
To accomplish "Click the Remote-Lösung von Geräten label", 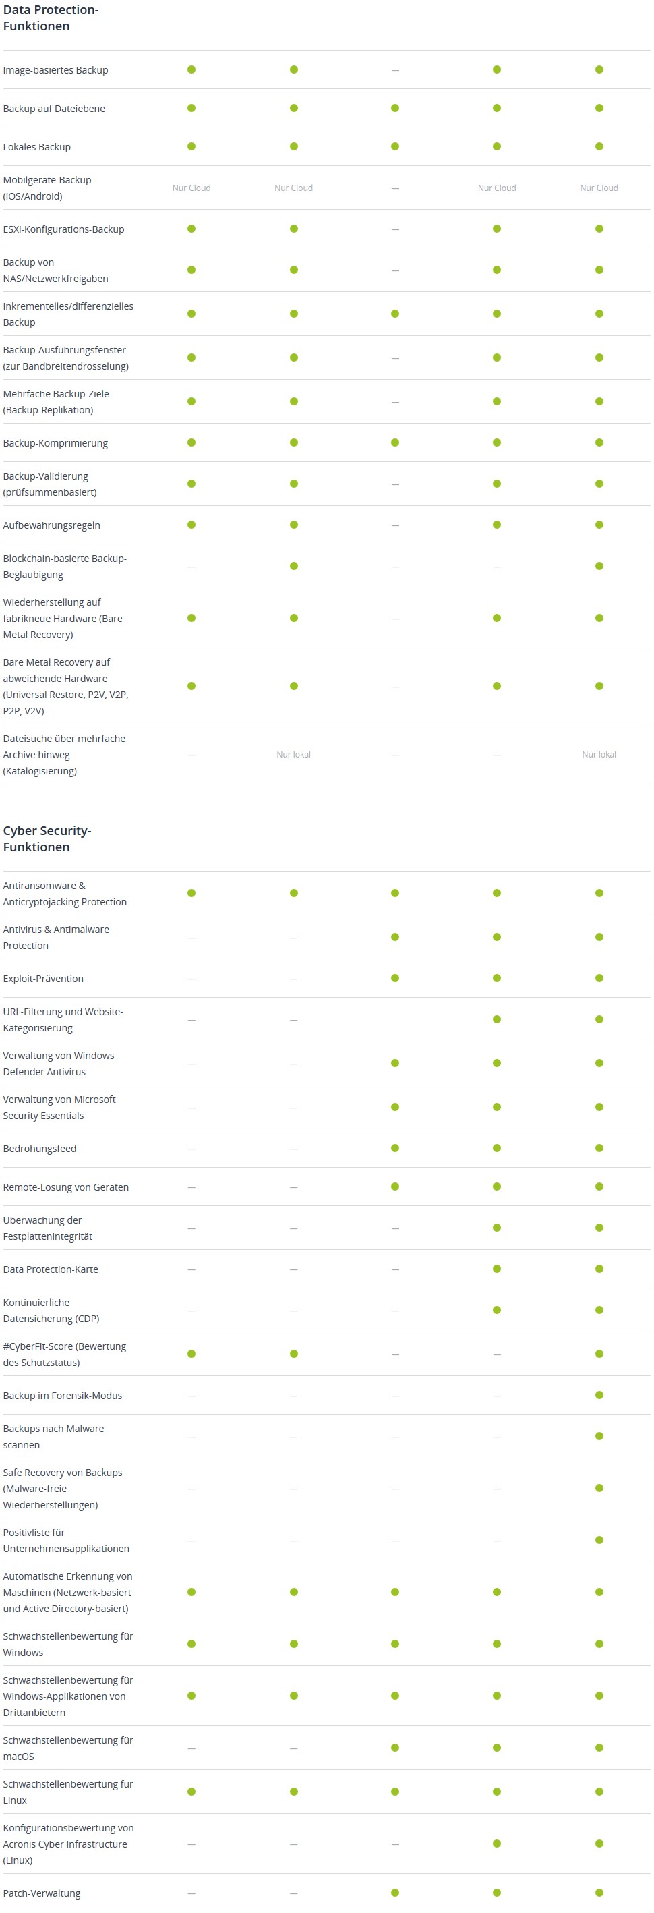I will click(66, 1187).
